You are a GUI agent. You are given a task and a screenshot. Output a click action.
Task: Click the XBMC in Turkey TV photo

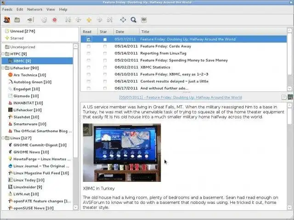(x=122, y=152)
